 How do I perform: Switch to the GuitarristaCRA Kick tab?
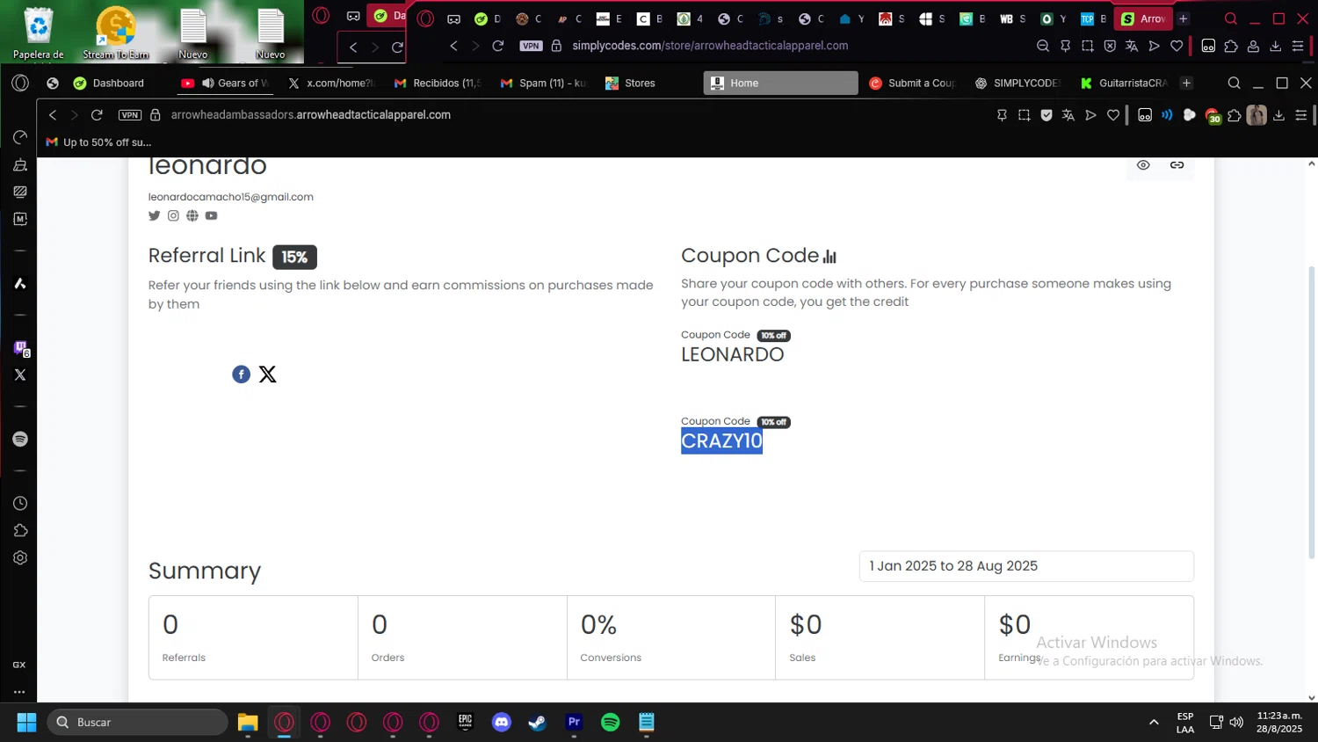point(1126,83)
